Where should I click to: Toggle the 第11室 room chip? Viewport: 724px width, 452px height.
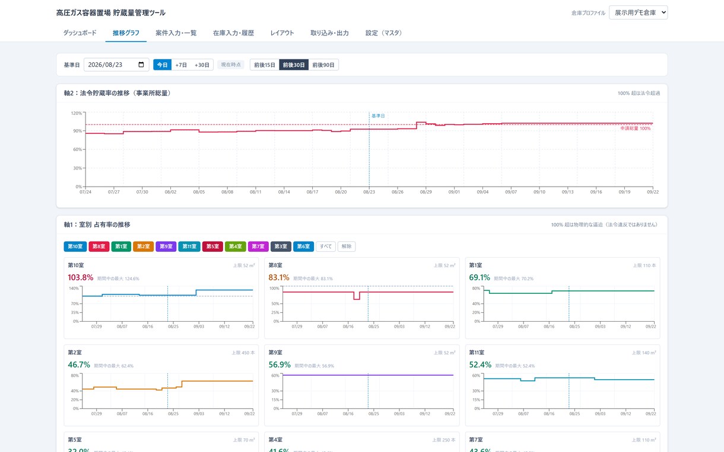click(189, 246)
